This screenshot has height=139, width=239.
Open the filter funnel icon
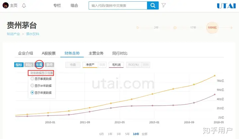[x=164, y=5]
